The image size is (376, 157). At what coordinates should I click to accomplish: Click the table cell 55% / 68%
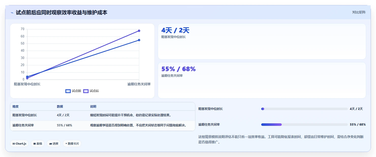[65, 125]
